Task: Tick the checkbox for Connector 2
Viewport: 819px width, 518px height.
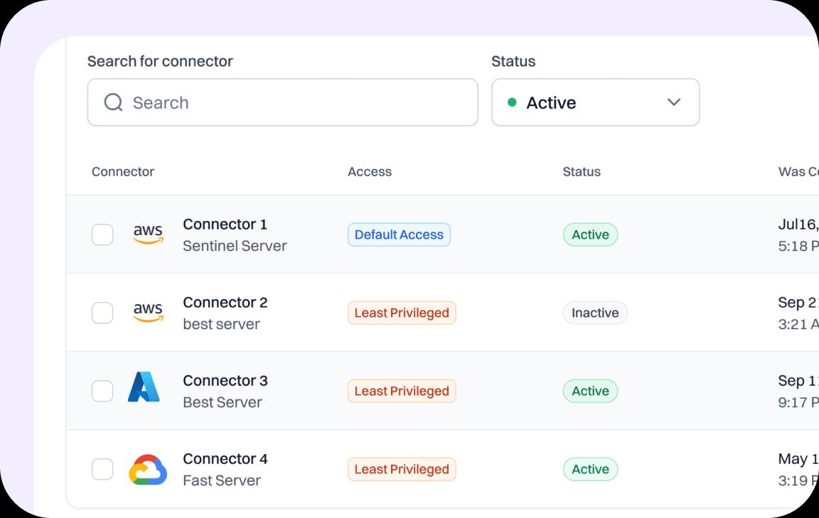Action: [x=102, y=313]
